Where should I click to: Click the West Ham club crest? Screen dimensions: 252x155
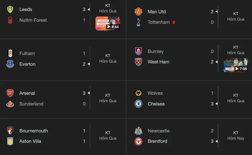point(139,62)
